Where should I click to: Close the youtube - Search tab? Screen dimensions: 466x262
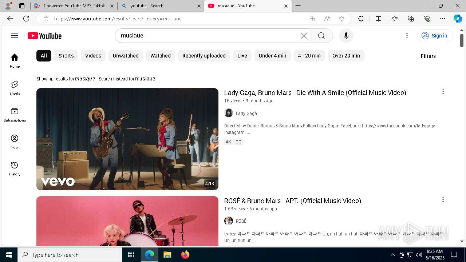[x=199, y=6]
